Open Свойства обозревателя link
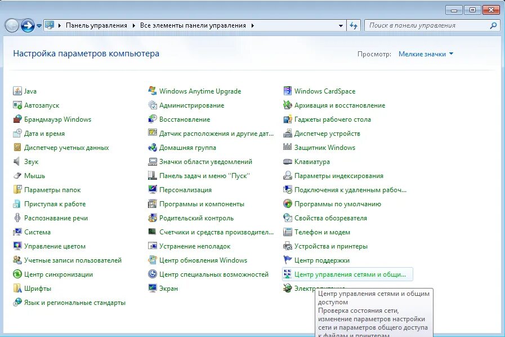The width and height of the screenshot is (505, 337). pyautogui.click(x=330, y=218)
